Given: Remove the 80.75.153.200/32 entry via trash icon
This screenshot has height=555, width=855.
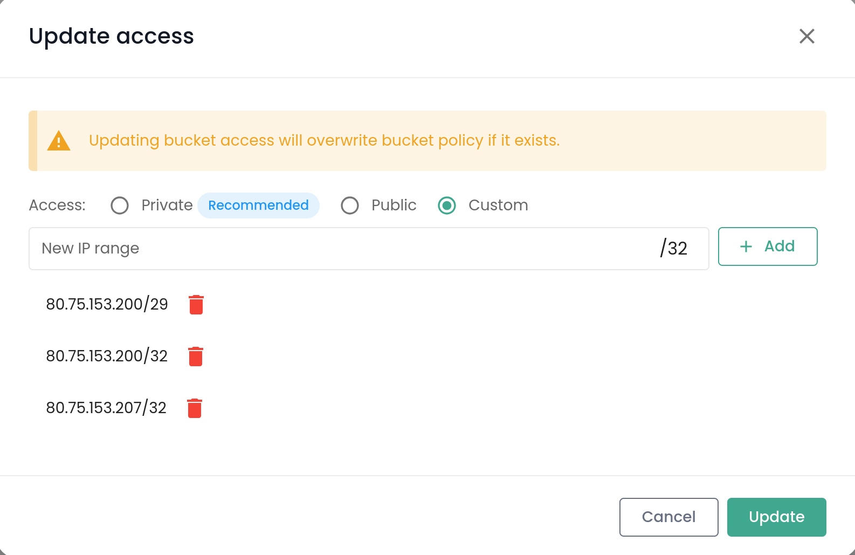Looking at the screenshot, I should coord(196,357).
